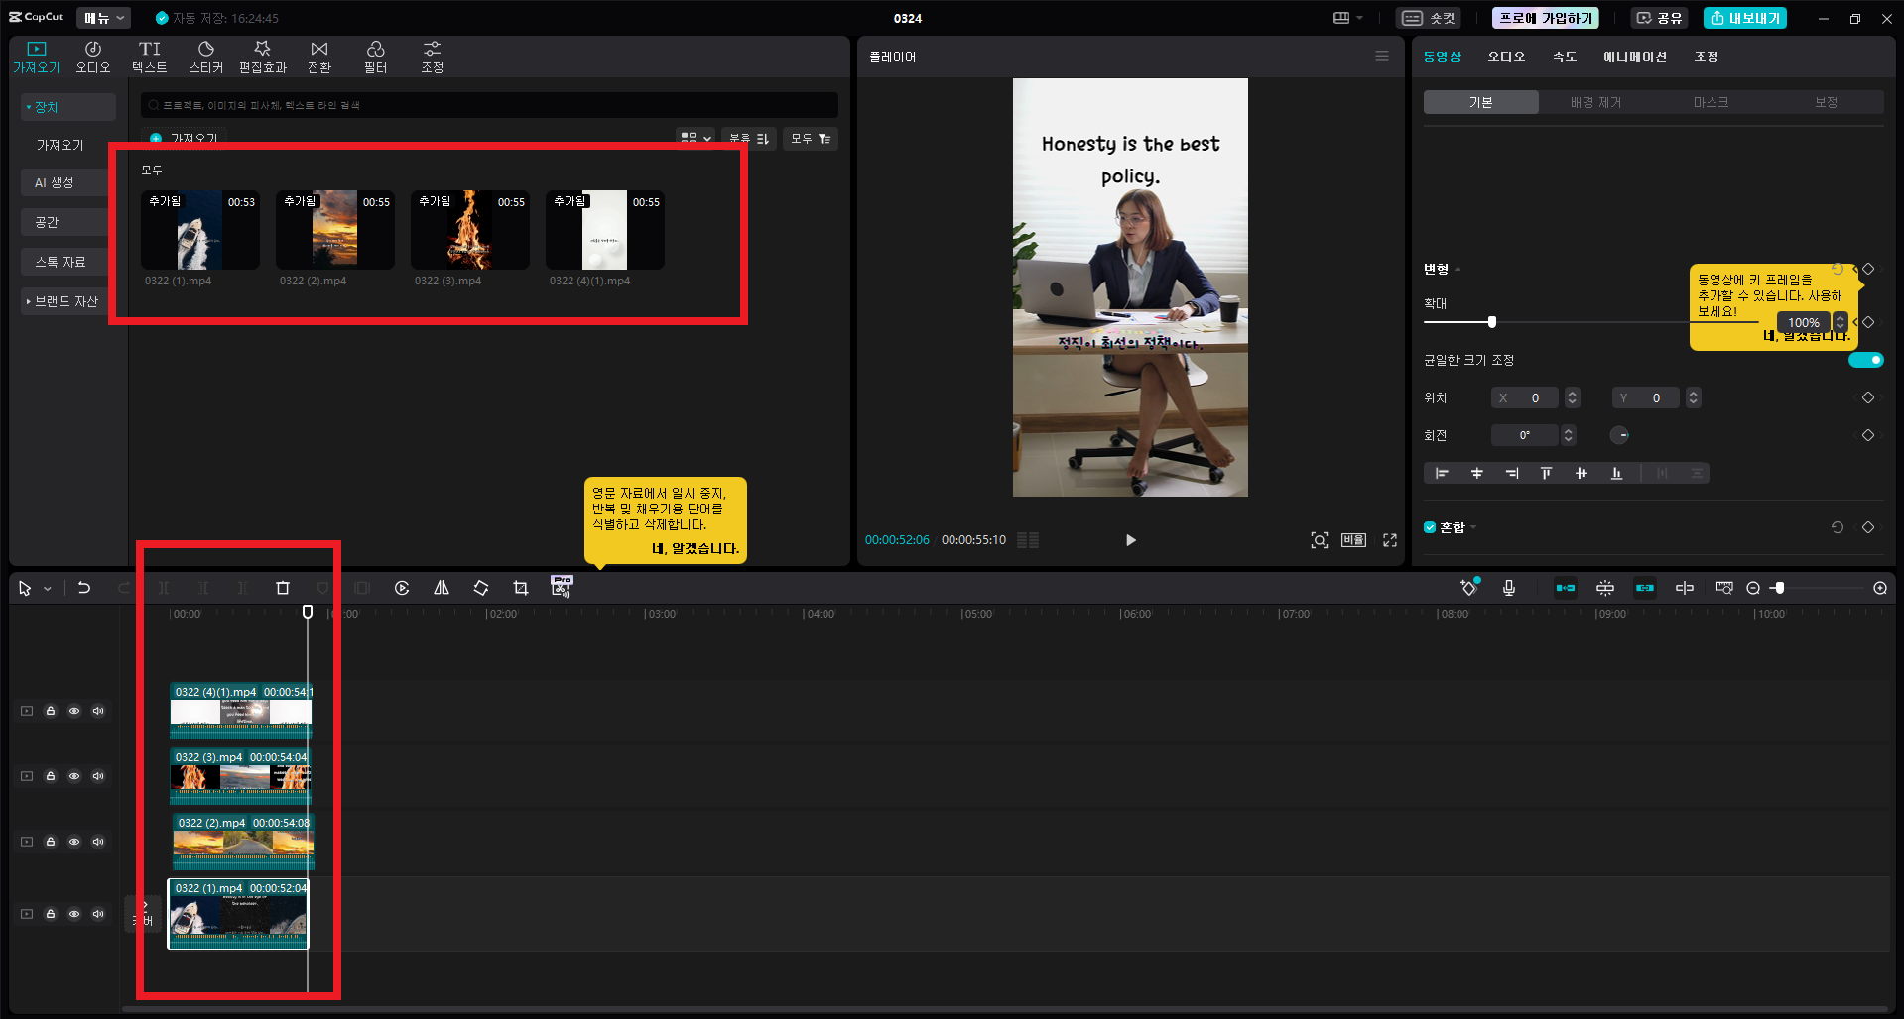1904x1019 pixels.
Task: Open the layout switcher dropdown in title bar
Action: click(1348, 18)
